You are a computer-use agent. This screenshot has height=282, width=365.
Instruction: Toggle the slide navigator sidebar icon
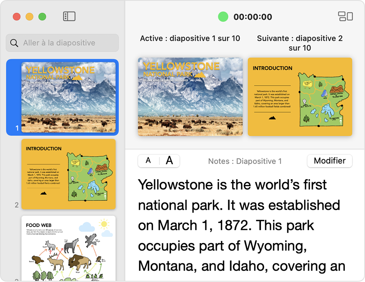point(69,16)
